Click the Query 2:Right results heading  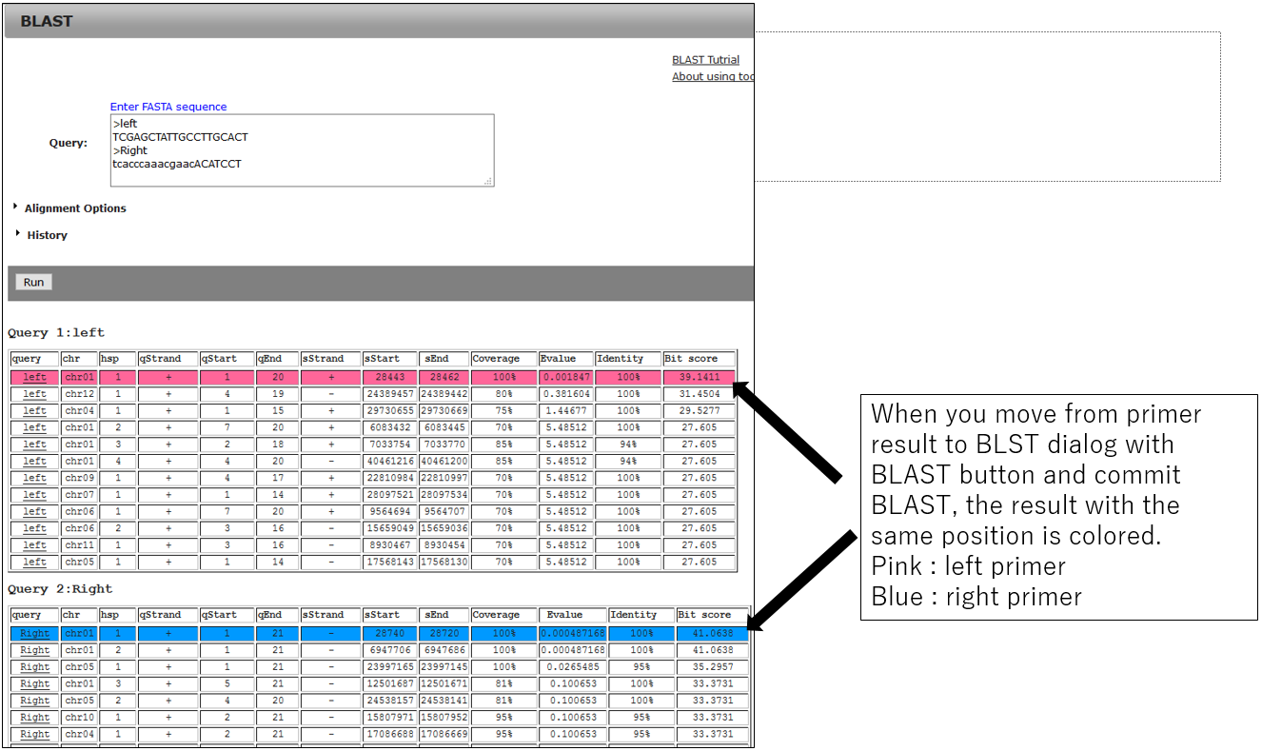[60, 589]
